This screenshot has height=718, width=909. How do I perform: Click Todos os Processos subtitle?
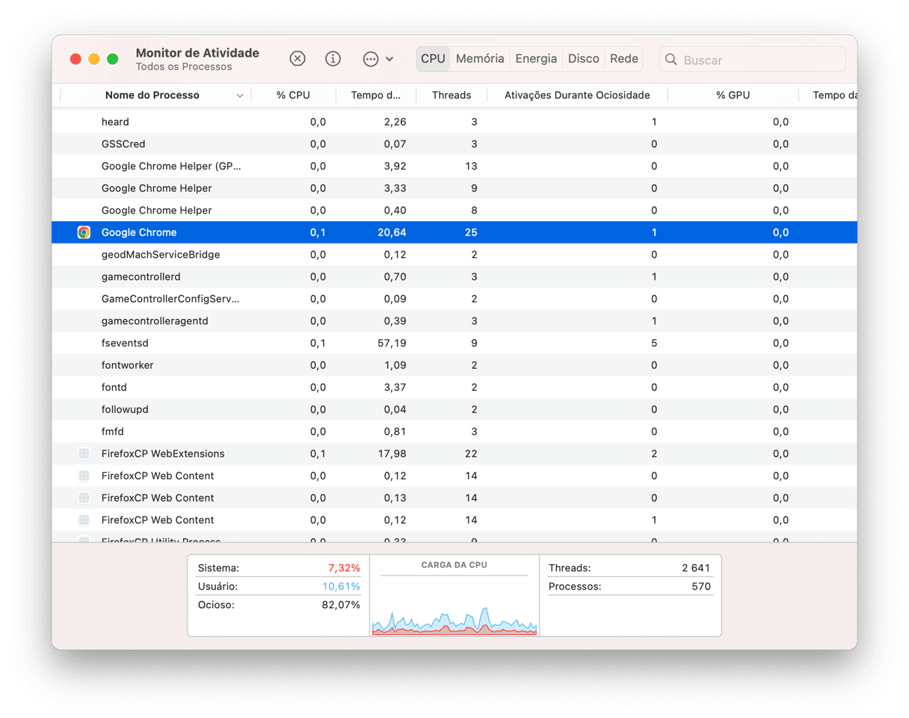click(x=184, y=67)
